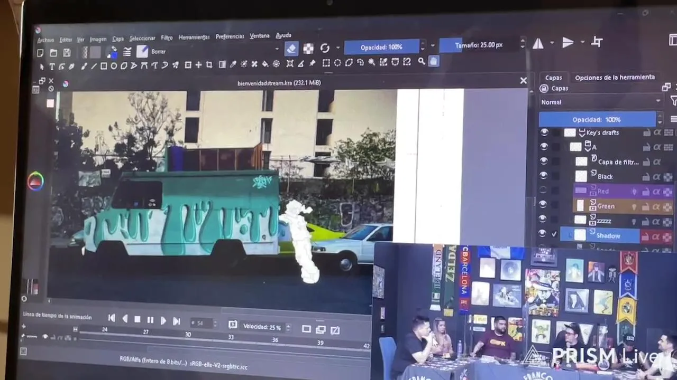This screenshot has height=380, width=677.
Task: Hide the group layer A
Action: pyautogui.click(x=544, y=147)
